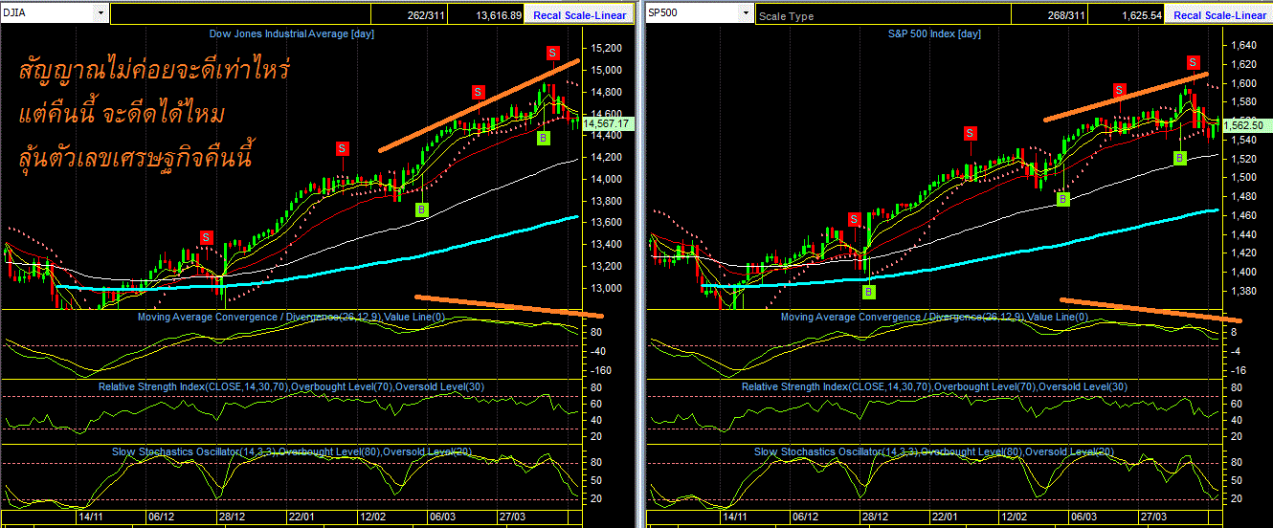Click the Dow Jones Industrial Average [day] title
Screen dimensions: 1273x528
(293, 33)
